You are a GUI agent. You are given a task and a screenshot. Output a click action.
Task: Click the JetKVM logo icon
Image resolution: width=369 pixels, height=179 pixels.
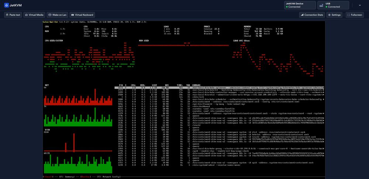6,5
